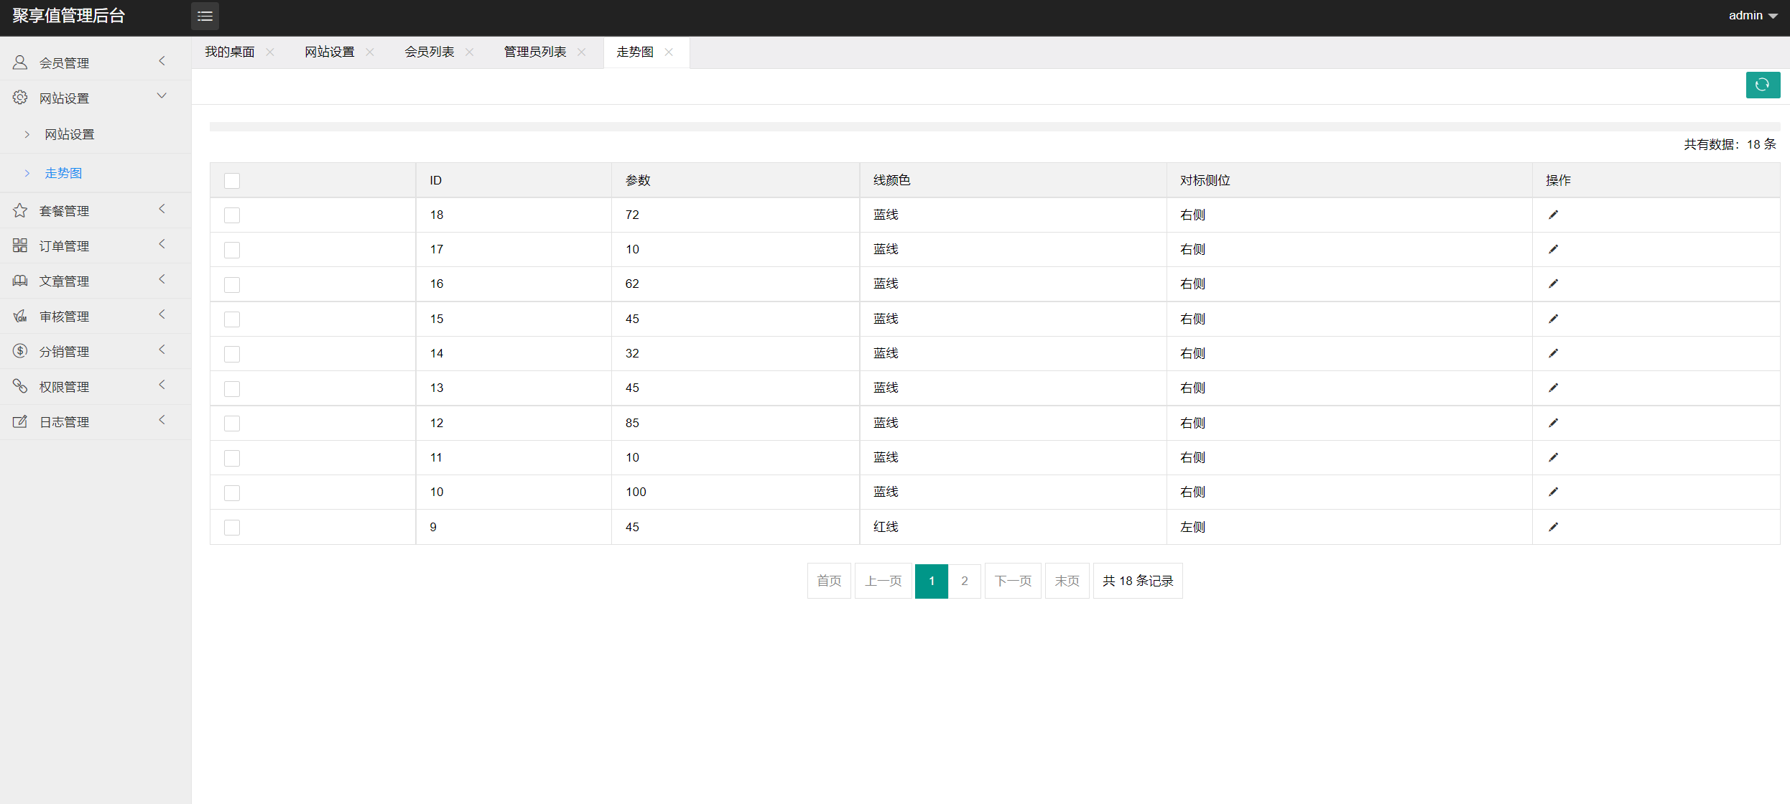Click edit pencil for row ID 18
1790x804 pixels.
tap(1553, 215)
